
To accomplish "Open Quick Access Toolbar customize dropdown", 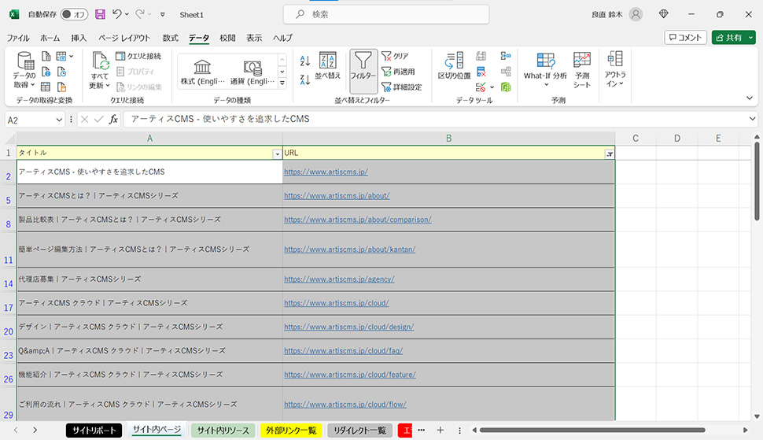I will pos(163,15).
